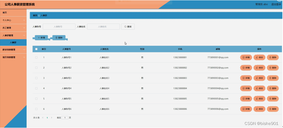Remove the 人事账号3 row
This screenshot has width=283, height=128.
click(x=273, y=78)
